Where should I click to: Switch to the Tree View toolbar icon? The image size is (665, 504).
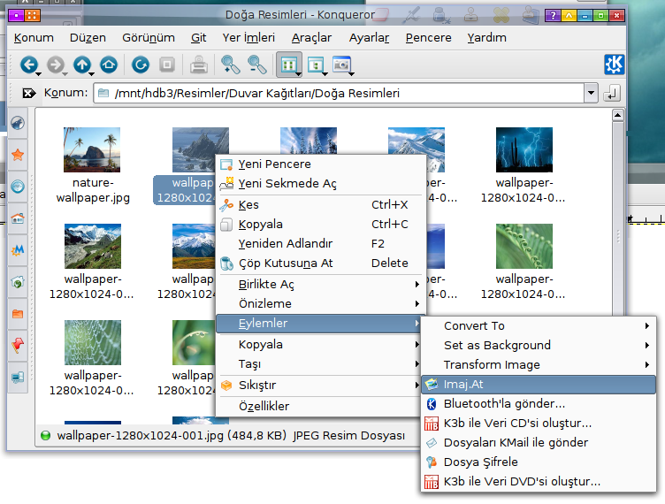[316, 65]
